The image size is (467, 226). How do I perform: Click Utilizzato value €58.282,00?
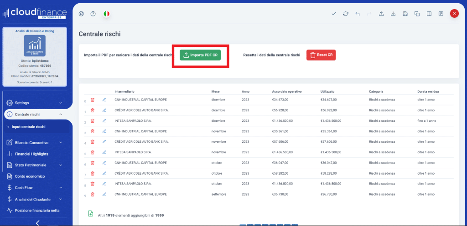pyautogui.click(x=328, y=173)
